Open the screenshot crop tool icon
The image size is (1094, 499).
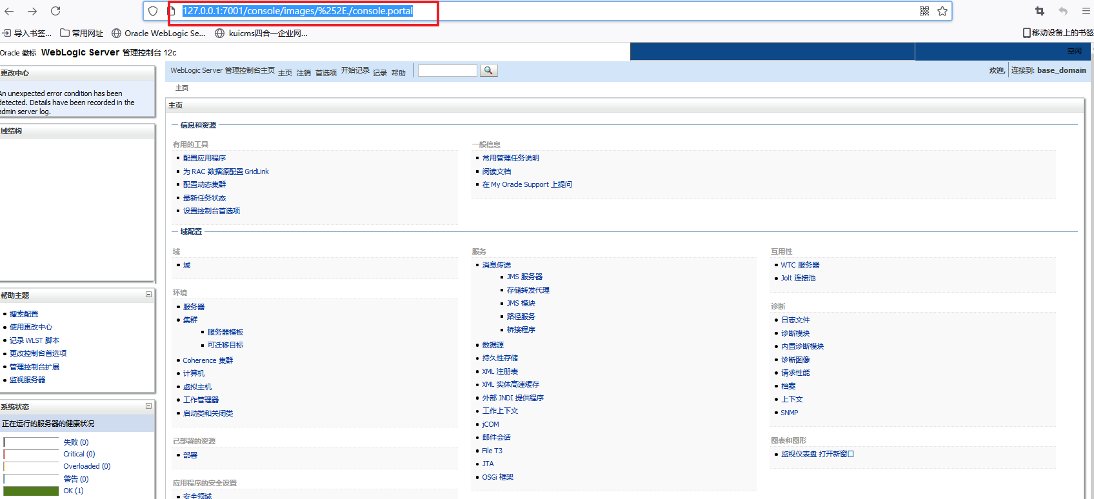[1040, 11]
